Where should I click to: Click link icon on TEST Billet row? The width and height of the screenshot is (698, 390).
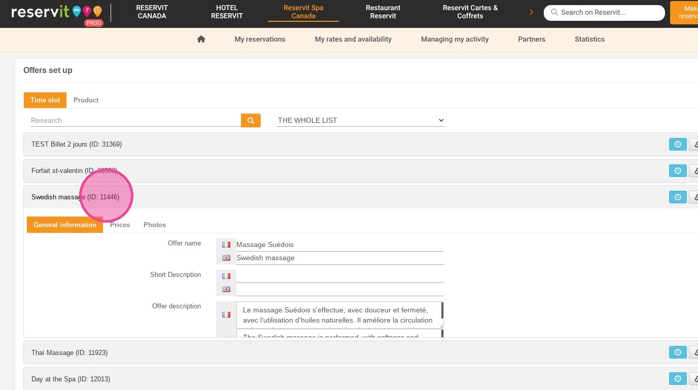click(694, 145)
